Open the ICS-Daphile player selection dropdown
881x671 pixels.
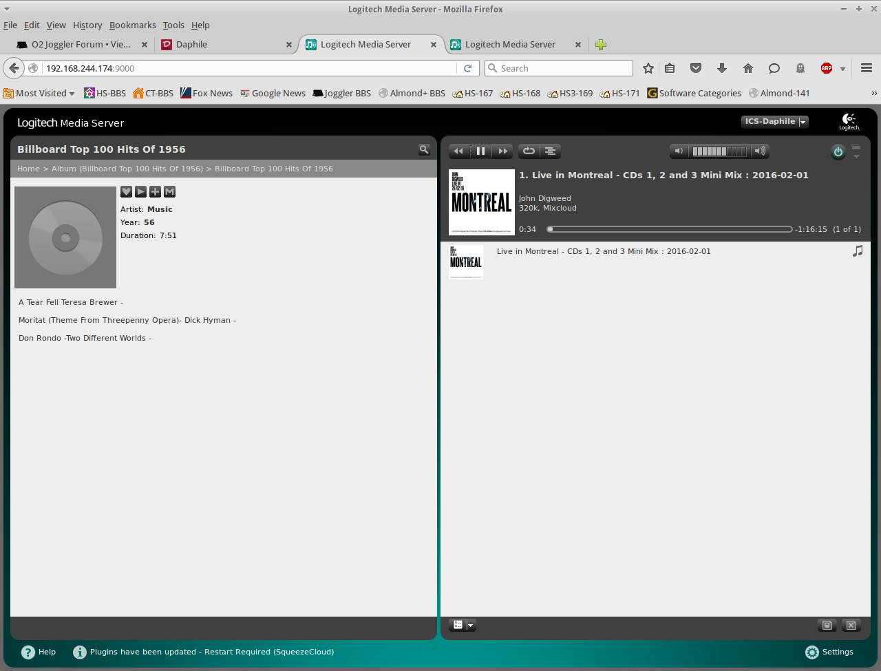[x=775, y=122]
